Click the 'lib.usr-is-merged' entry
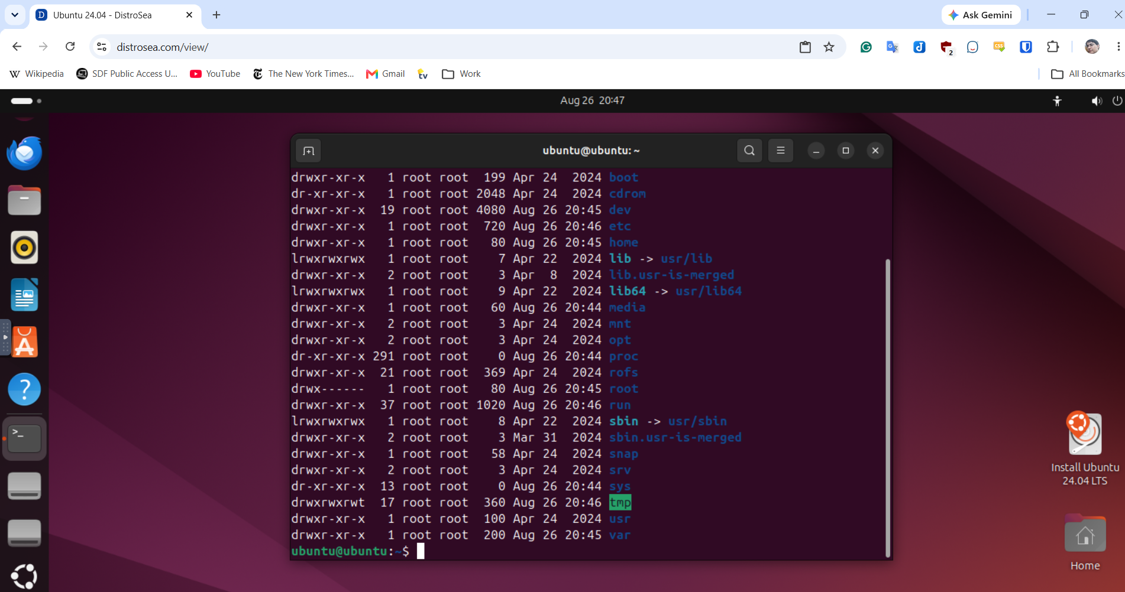The width and height of the screenshot is (1125, 592). coord(671,275)
